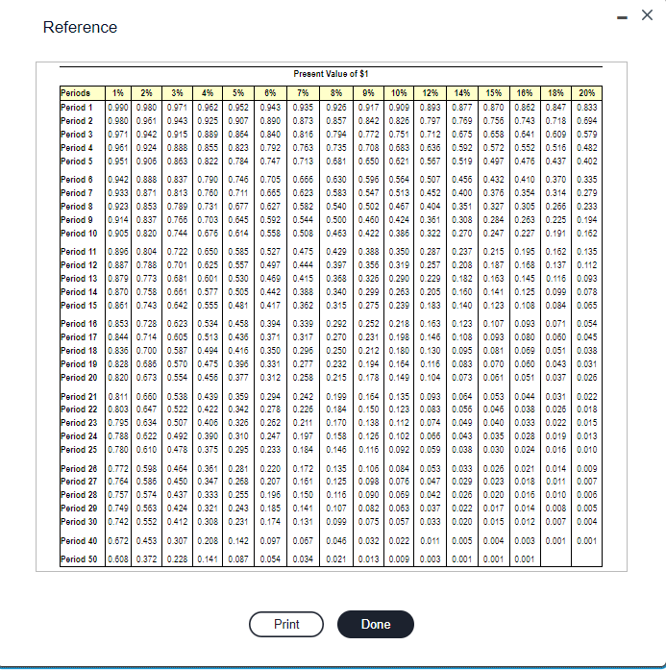
Task: Close the Reference dialog with the X
Action: coord(647,15)
